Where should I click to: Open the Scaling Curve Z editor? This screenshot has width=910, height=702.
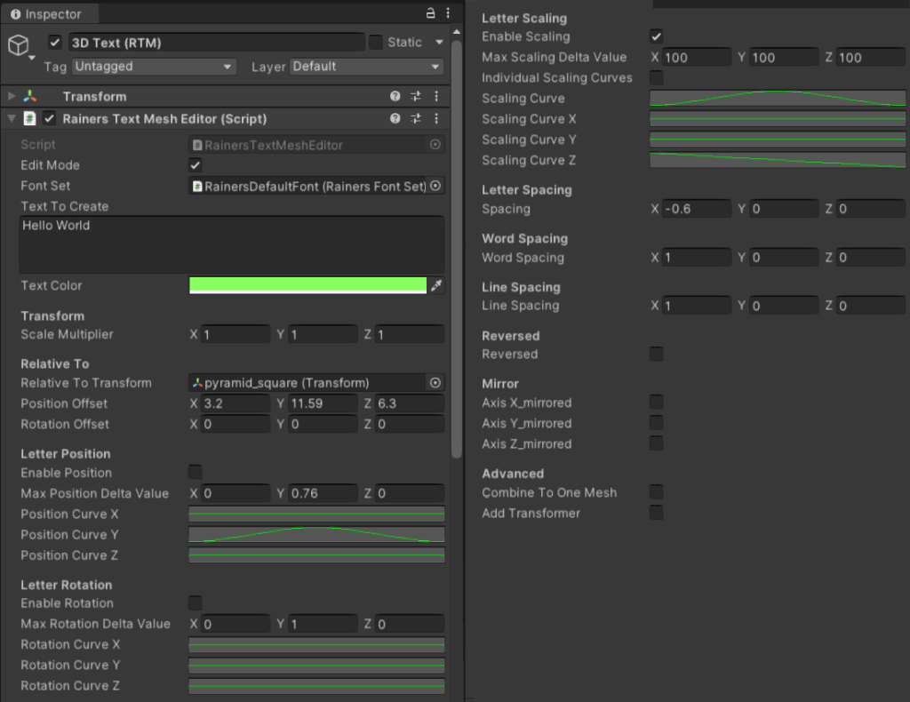click(x=778, y=160)
